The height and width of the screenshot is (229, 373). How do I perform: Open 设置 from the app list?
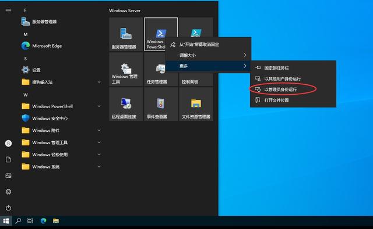click(x=61, y=70)
